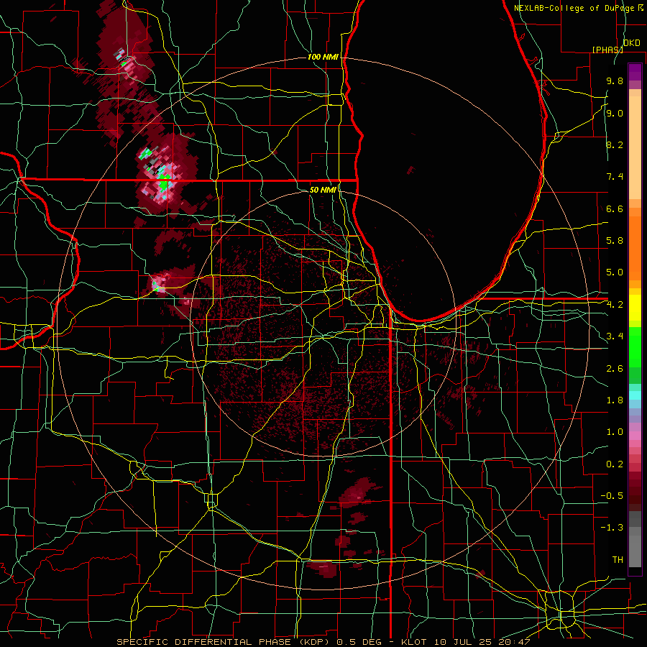
Task: Click the 8.2 scale value
Action: click(x=615, y=144)
